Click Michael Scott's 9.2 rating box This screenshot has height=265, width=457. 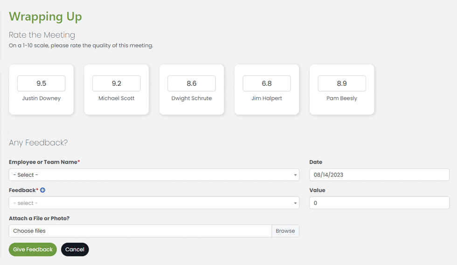[x=116, y=84]
